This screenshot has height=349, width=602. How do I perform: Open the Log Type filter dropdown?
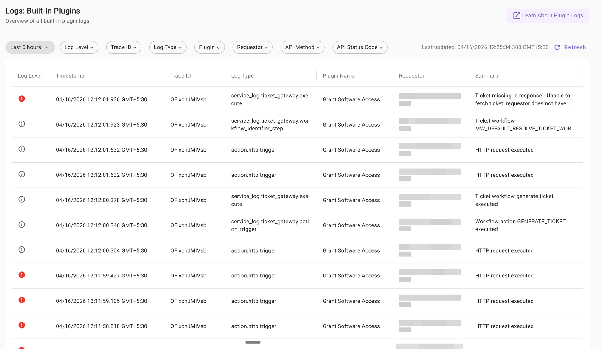pos(168,47)
